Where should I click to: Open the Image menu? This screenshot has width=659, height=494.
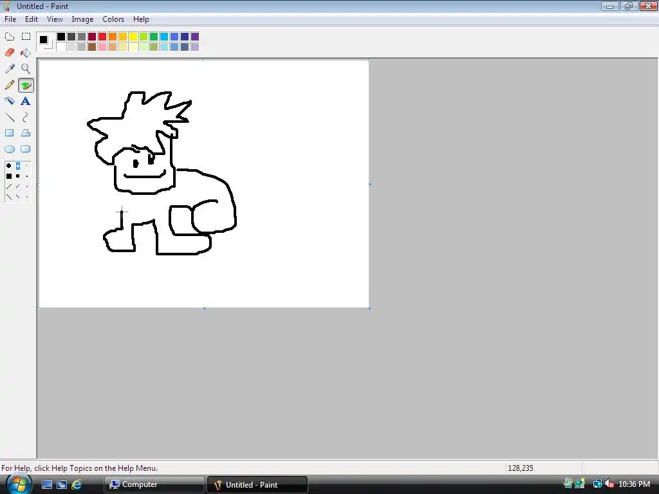click(82, 19)
